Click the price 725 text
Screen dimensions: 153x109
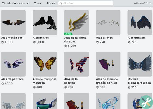click(134, 42)
